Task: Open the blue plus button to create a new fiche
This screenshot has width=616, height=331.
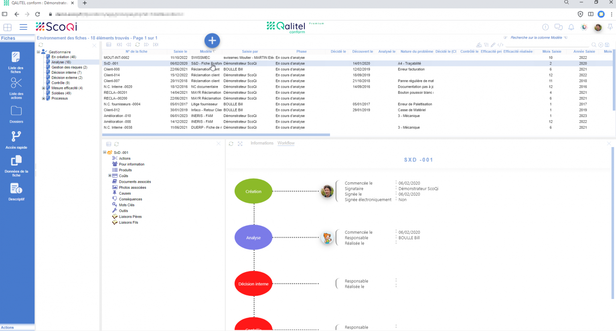Action: pos(212,40)
